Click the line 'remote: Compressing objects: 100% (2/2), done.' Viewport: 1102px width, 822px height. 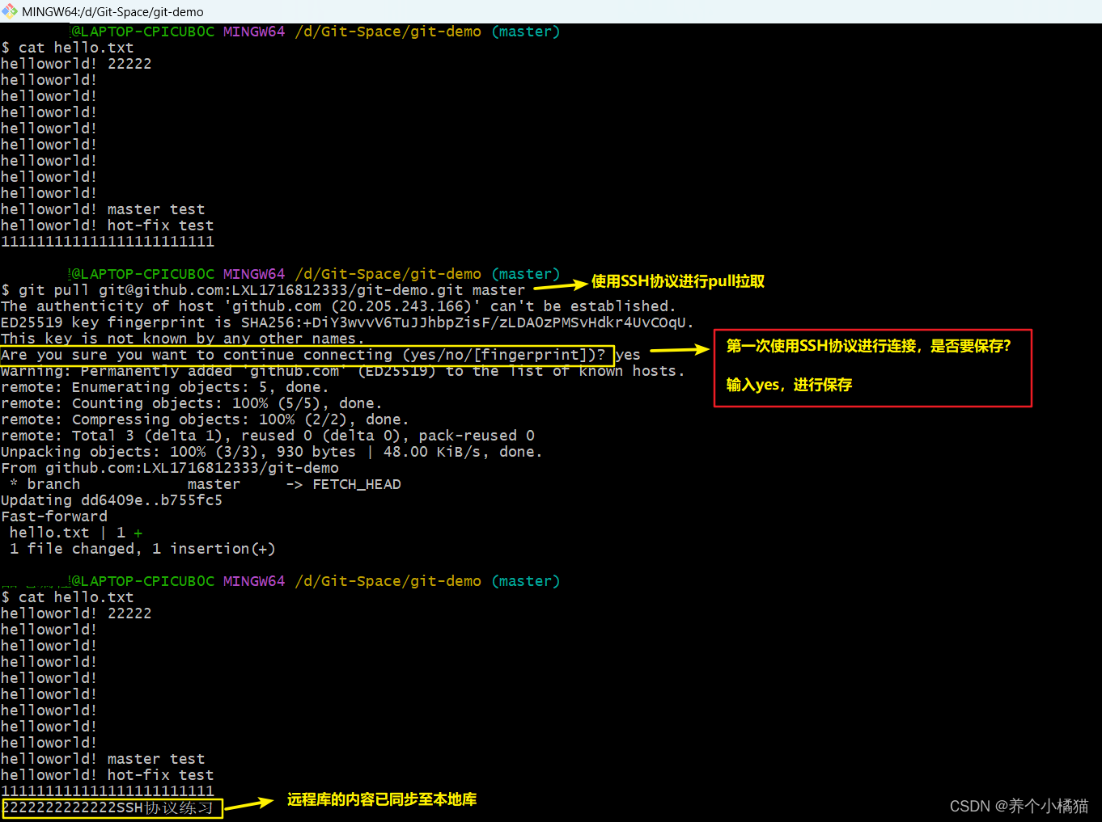coord(205,419)
